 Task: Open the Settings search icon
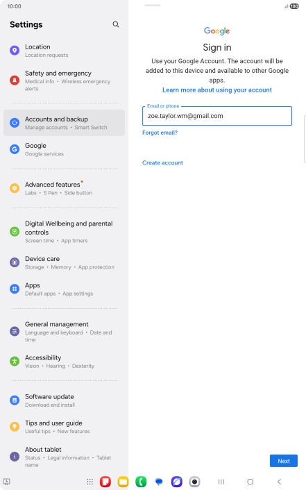116,24
